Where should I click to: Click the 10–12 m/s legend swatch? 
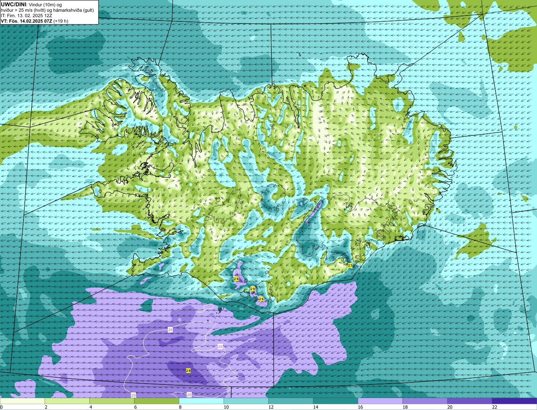point(246,401)
